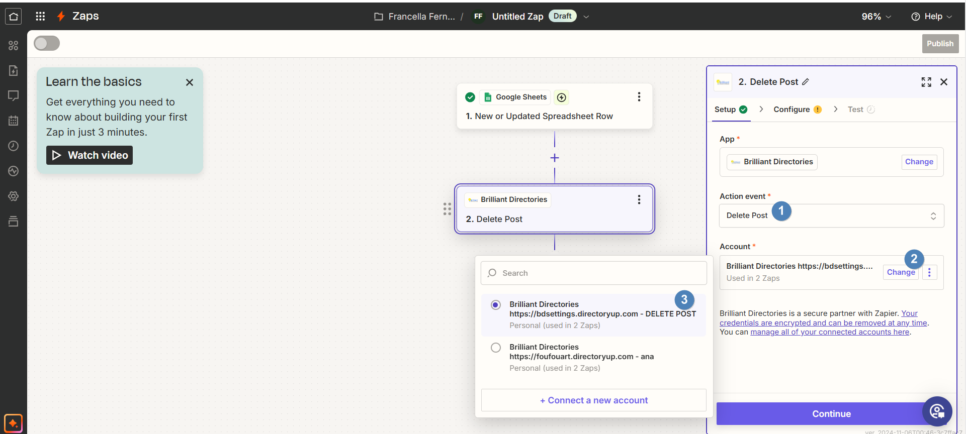The image size is (966, 434).
Task: Open the apps grid menu
Action: click(40, 17)
